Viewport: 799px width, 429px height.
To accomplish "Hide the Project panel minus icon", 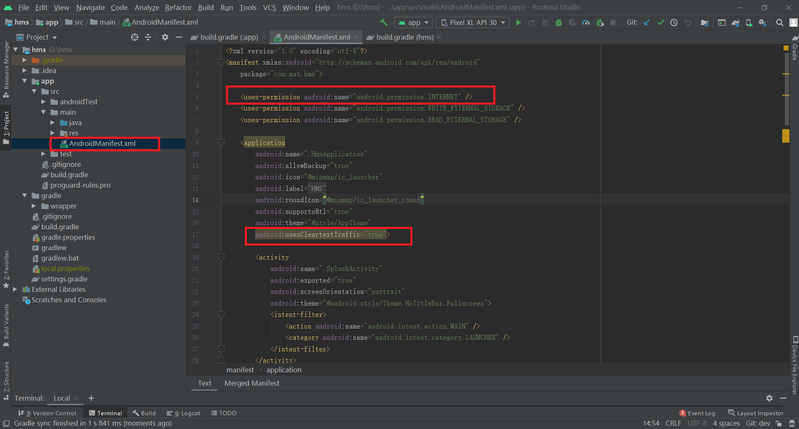I will 179,37.
